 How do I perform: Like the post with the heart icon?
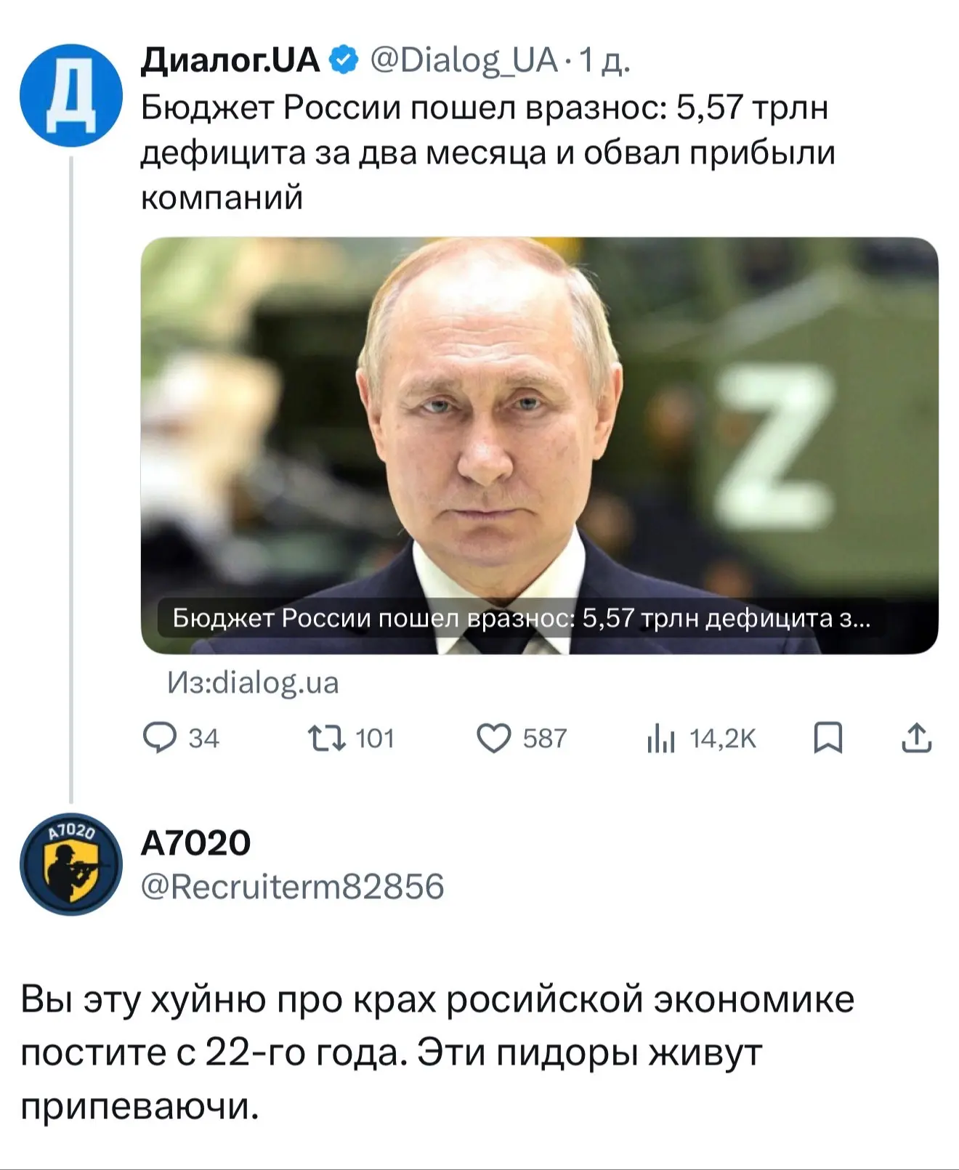[494, 739]
